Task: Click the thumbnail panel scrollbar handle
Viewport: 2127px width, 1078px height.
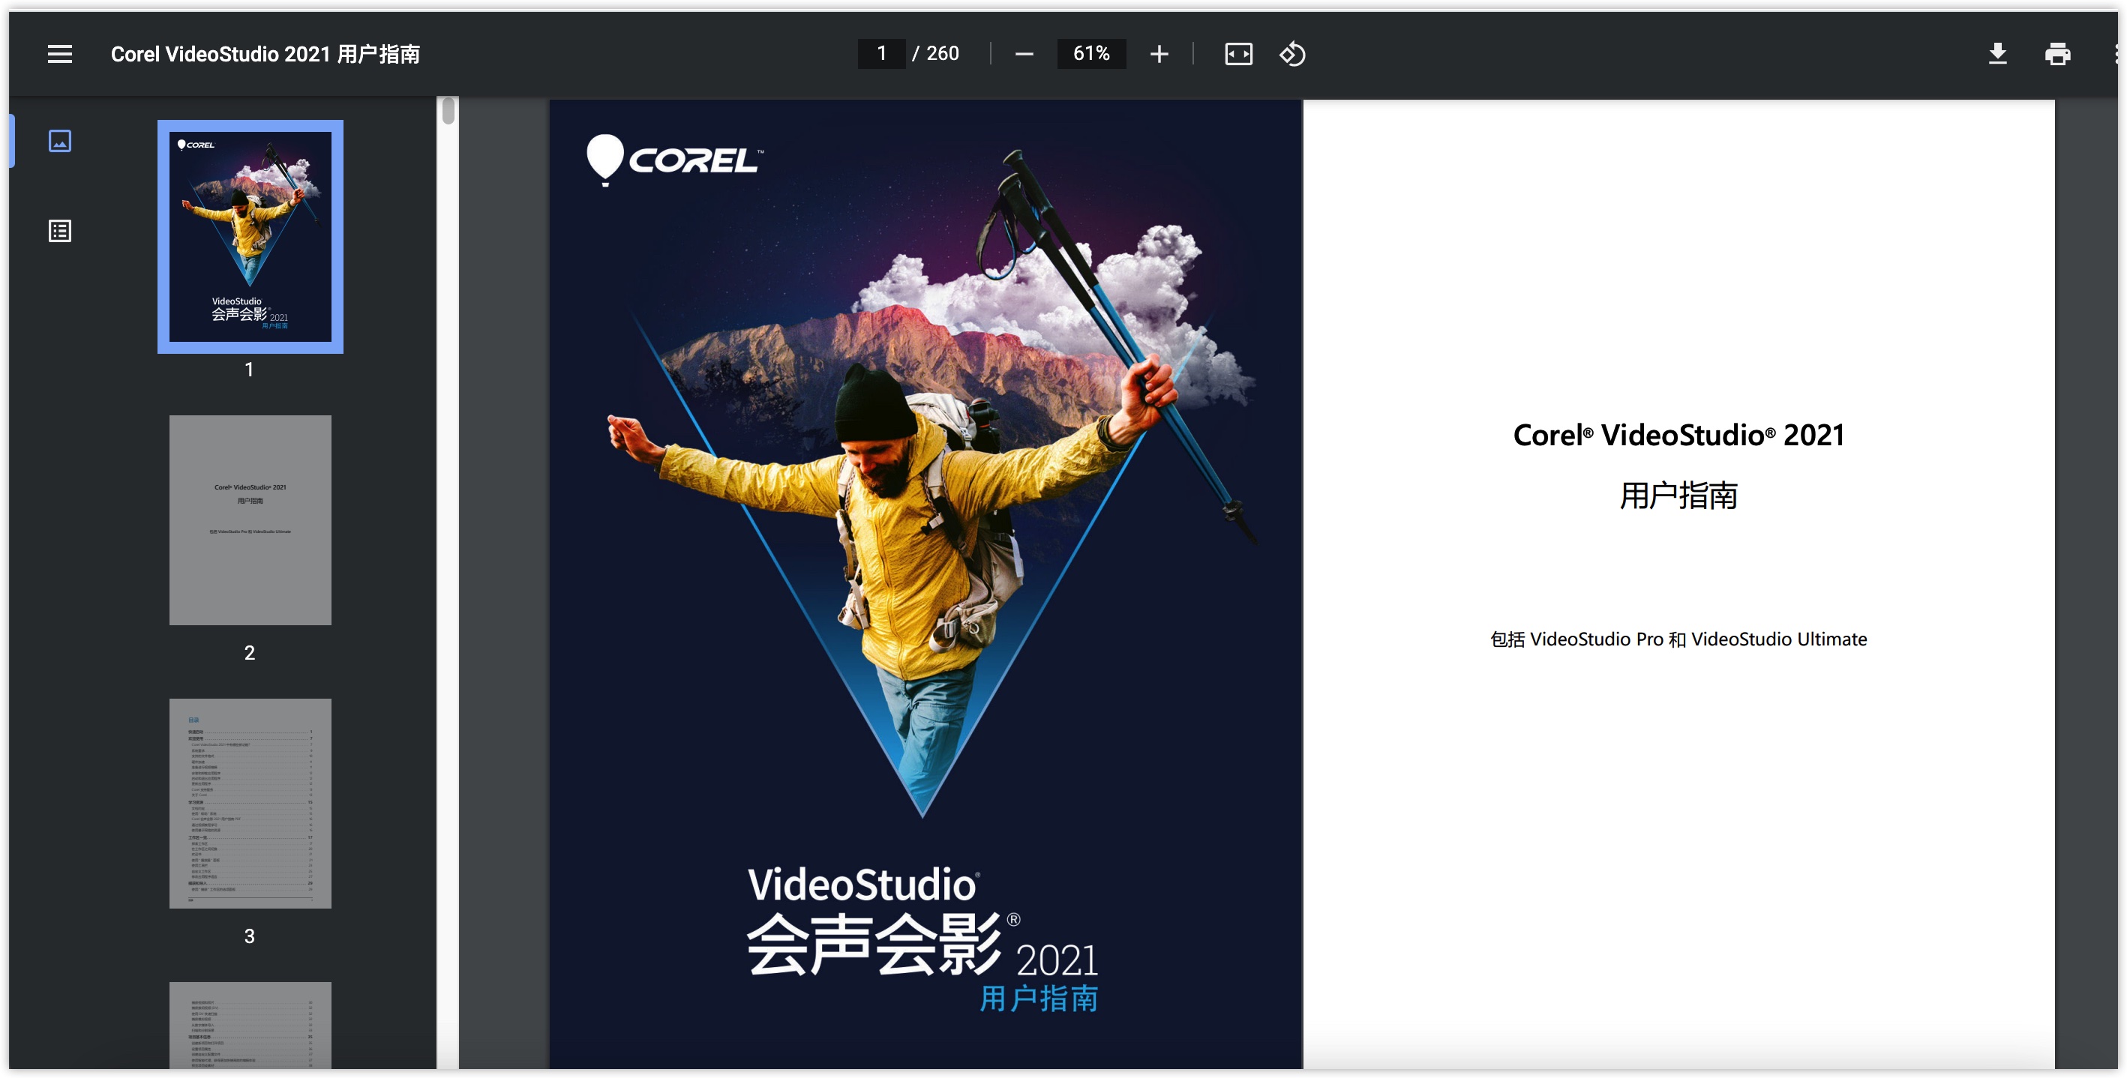Action: (x=448, y=111)
